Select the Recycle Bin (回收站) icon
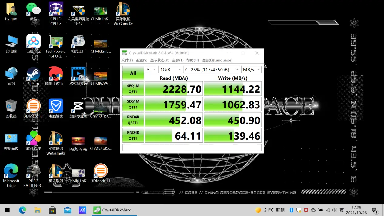This screenshot has width=384, height=216. (x=11, y=107)
